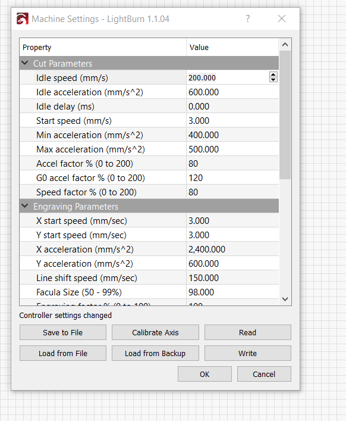Select the G0 accel factor value 120

[x=196, y=177]
